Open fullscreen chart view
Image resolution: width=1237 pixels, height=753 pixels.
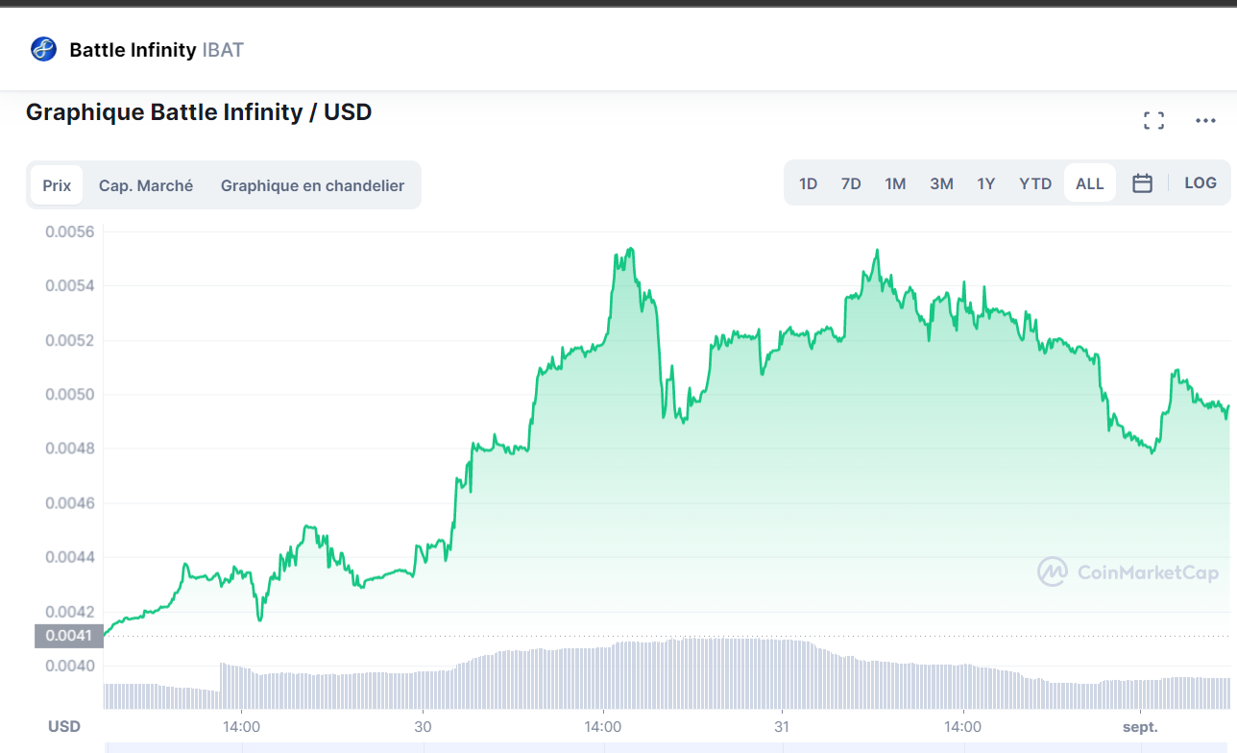[1153, 120]
